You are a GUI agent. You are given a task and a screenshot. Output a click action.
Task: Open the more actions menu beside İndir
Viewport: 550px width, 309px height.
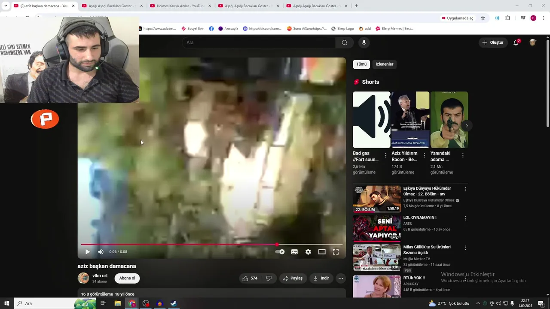[341, 279]
